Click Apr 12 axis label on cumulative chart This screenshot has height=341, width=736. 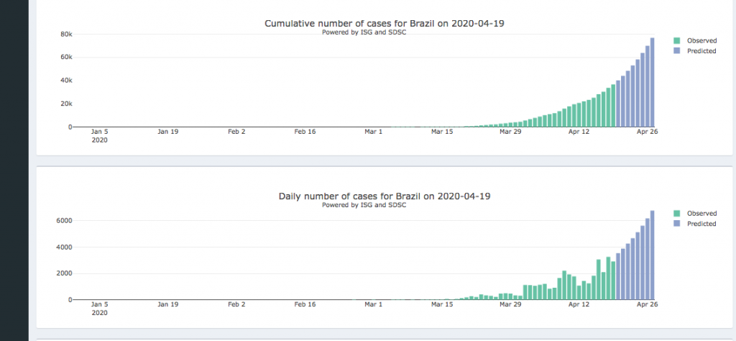point(579,132)
